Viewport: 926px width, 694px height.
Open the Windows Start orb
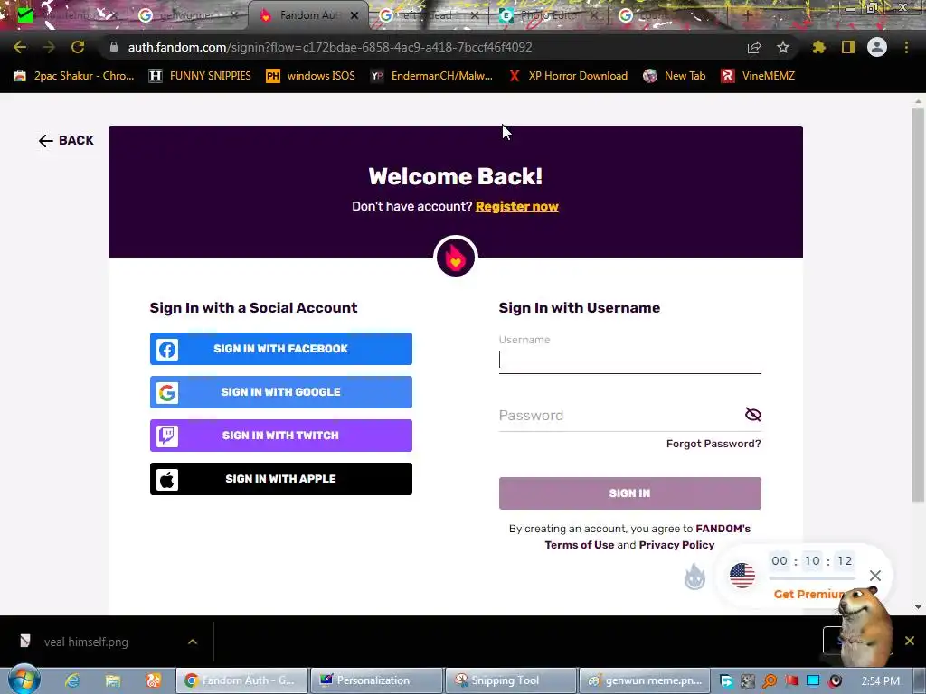pos(24,680)
